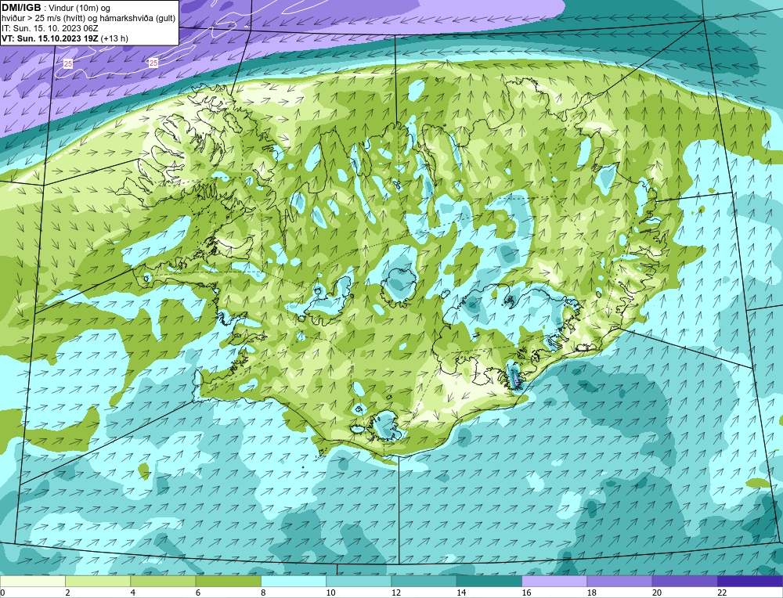
Task: Click the '8' label on the legend scale
Action: 263,593
